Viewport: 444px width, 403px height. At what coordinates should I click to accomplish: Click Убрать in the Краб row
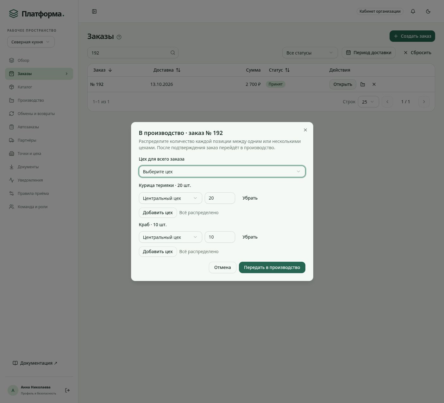(250, 237)
